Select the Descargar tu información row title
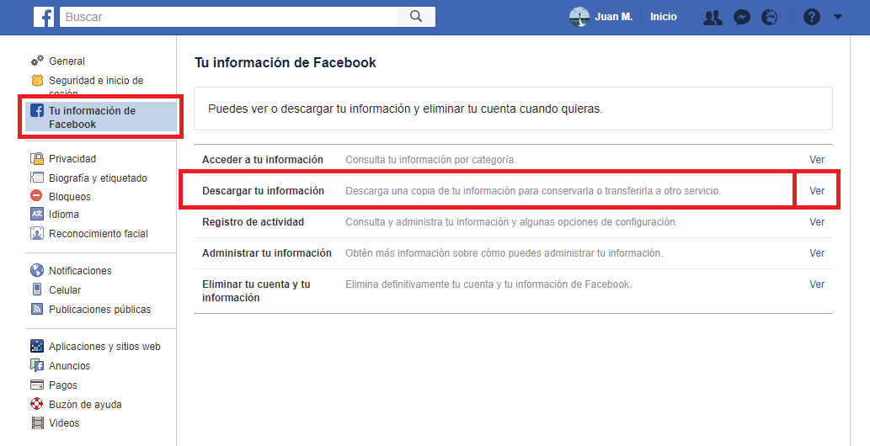Image resolution: width=870 pixels, height=446 pixels. point(263,191)
